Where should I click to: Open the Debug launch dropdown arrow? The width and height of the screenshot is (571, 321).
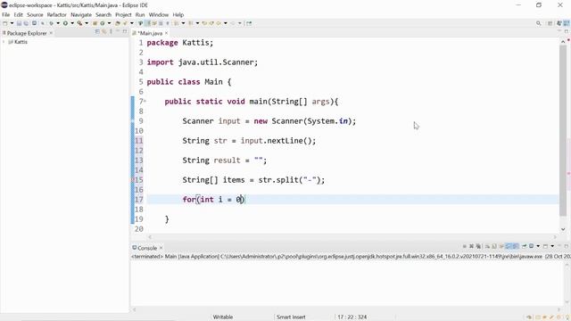point(58,23)
